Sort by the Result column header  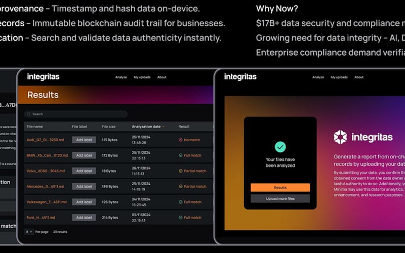tap(184, 127)
